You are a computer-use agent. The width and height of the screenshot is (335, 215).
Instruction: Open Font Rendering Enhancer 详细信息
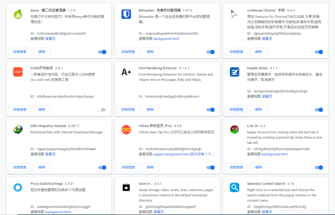(x=128, y=110)
